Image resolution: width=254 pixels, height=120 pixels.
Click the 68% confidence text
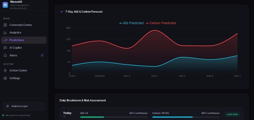click(211, 113)
